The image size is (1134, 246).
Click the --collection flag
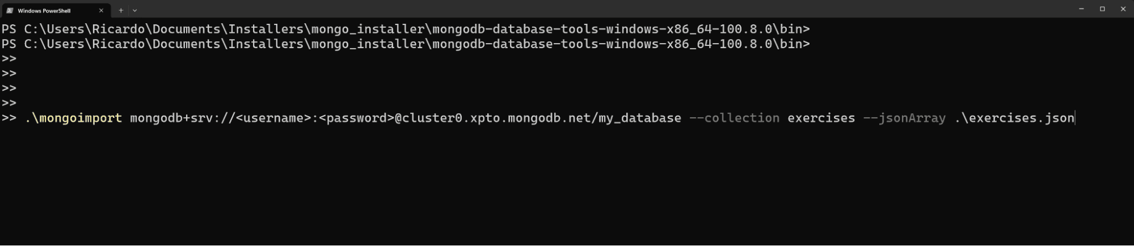734,118
